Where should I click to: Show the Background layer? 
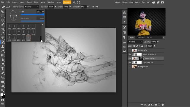coord(130,67)
